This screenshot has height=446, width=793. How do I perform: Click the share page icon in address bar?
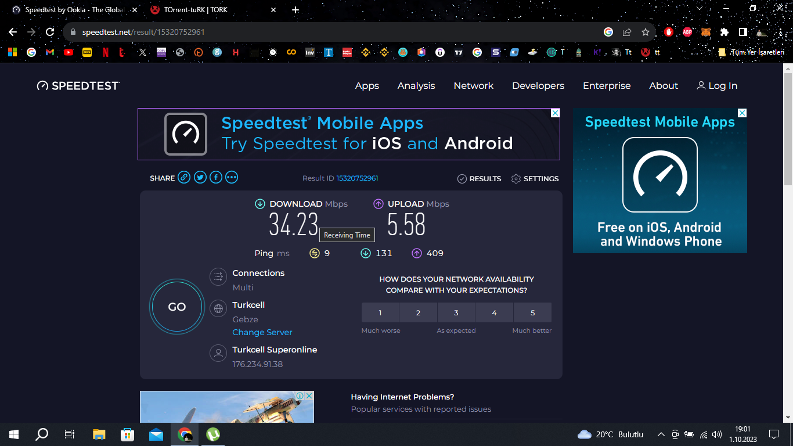pos(627,32)
